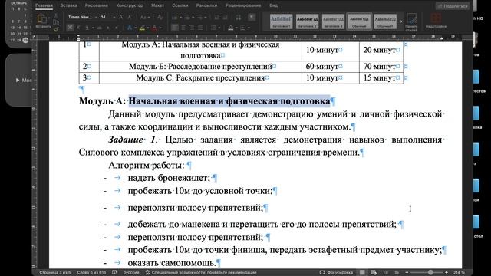Toggle Italic (К) formatting
The width and height of the screenshot is (491, 276).
78,28
